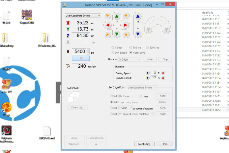
Task: Select the High Speed radio option
Action: pos(131,52)
